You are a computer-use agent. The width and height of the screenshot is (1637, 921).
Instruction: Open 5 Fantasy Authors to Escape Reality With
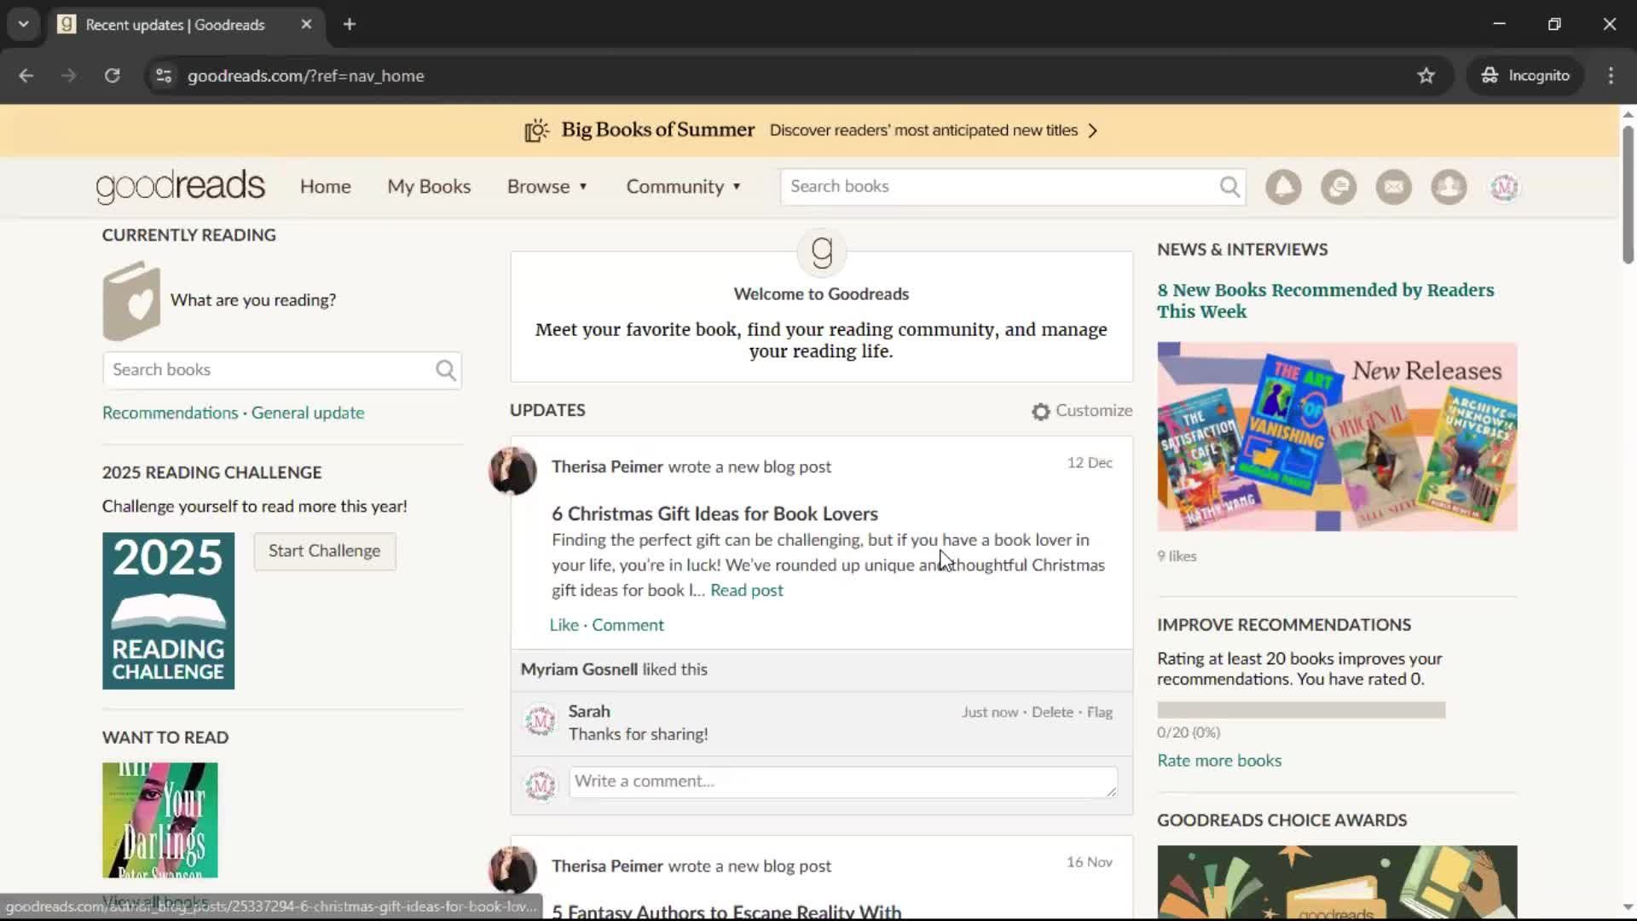point(726,912)
